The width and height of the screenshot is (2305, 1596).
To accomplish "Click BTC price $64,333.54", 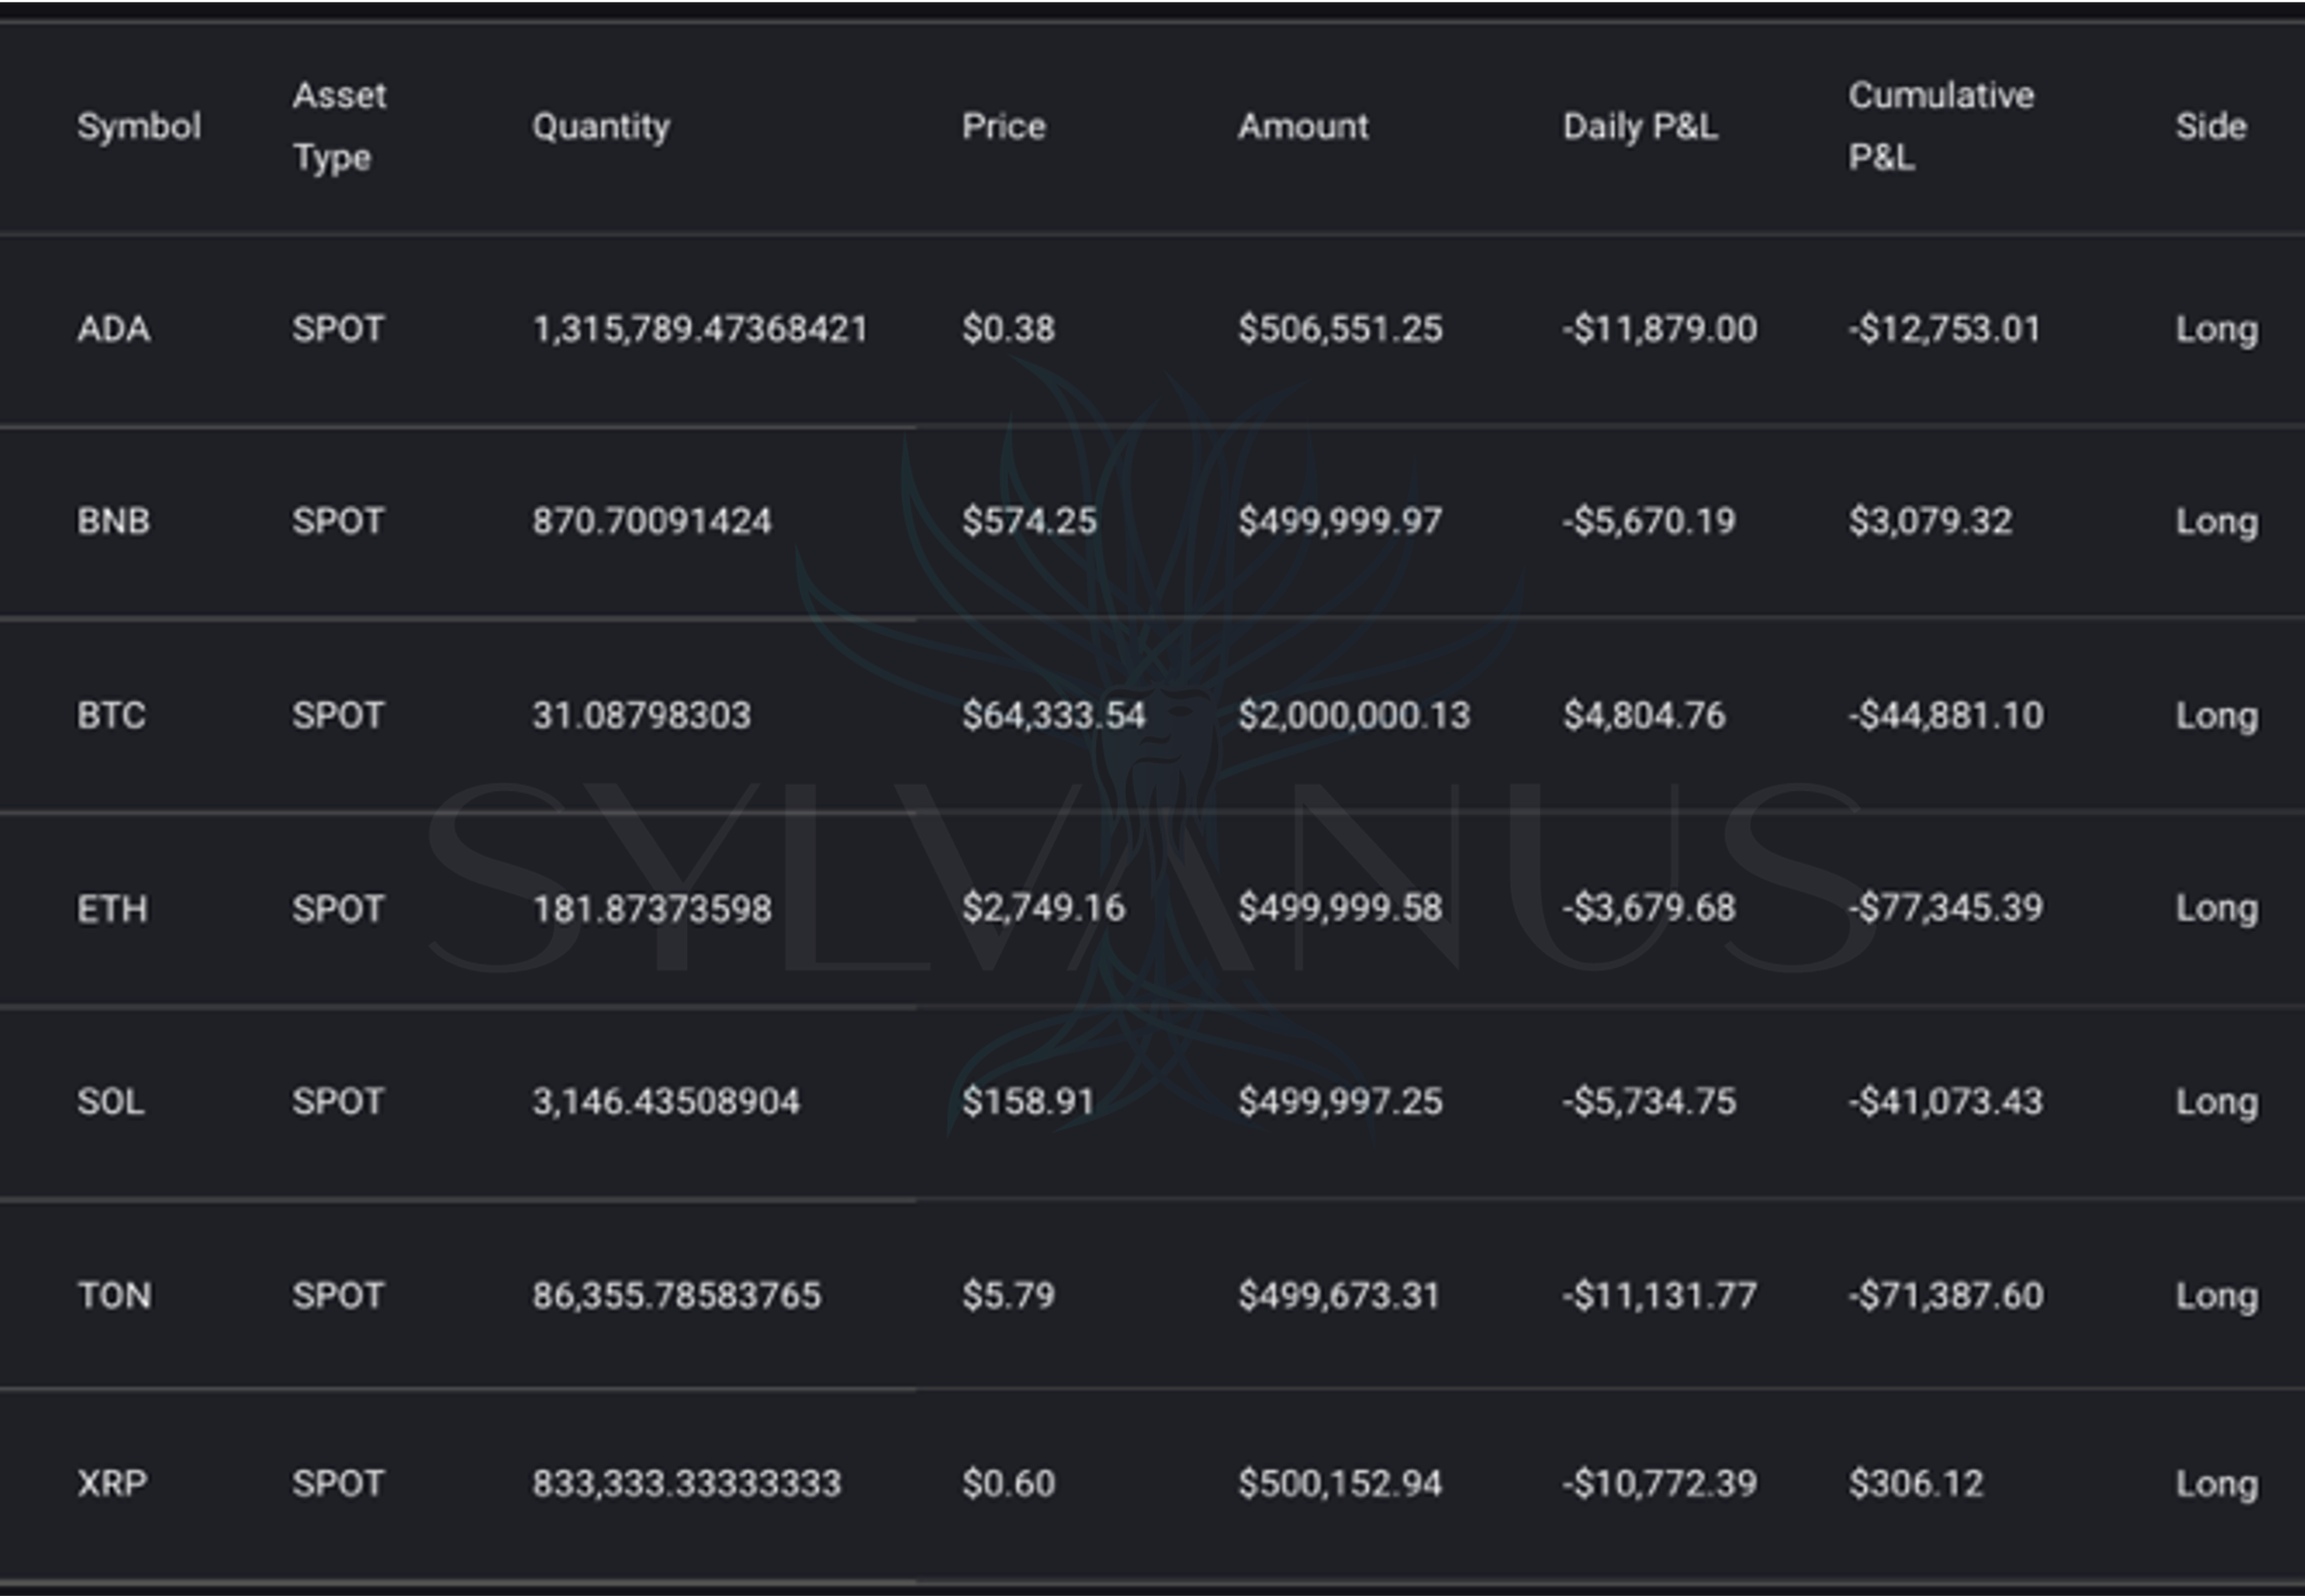I will point(1053,715).
